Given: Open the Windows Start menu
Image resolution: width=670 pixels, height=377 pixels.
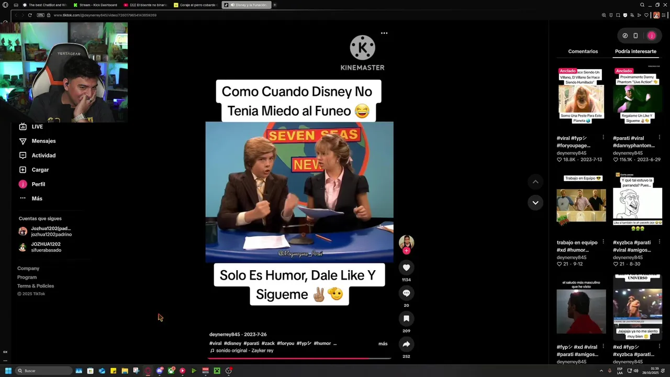Looking at the screenshot, I should click(x=8, y=371).
